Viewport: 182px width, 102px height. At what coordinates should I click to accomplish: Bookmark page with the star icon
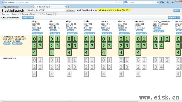(x=116, y=3)
